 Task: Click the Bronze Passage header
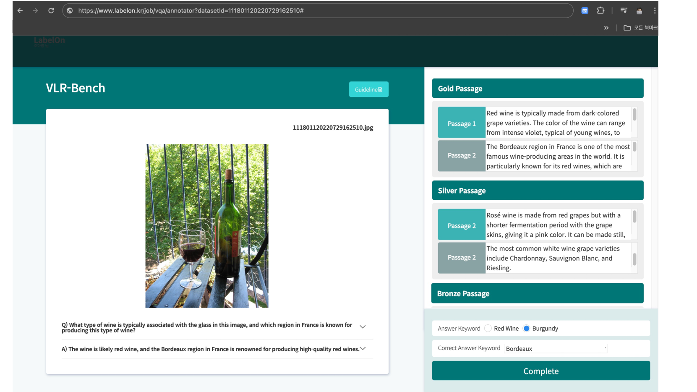pos(538,293)
